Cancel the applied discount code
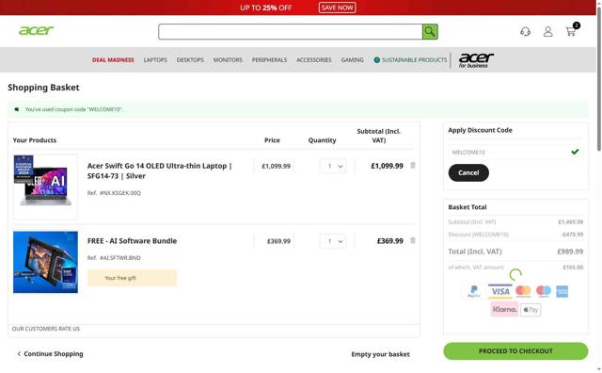Image resolution: width=602 pixels, height=373 pixels. [x=468, y=172]
